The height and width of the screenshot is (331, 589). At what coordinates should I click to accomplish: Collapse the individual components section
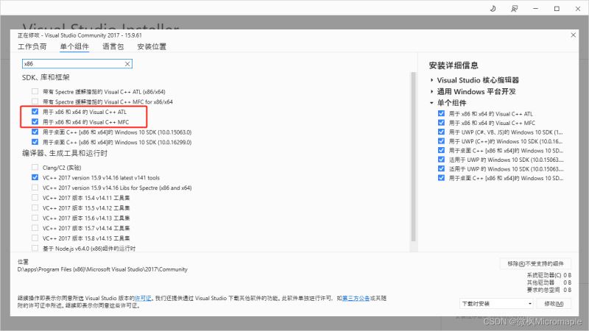pyautogui.click(x=431, y=102)
